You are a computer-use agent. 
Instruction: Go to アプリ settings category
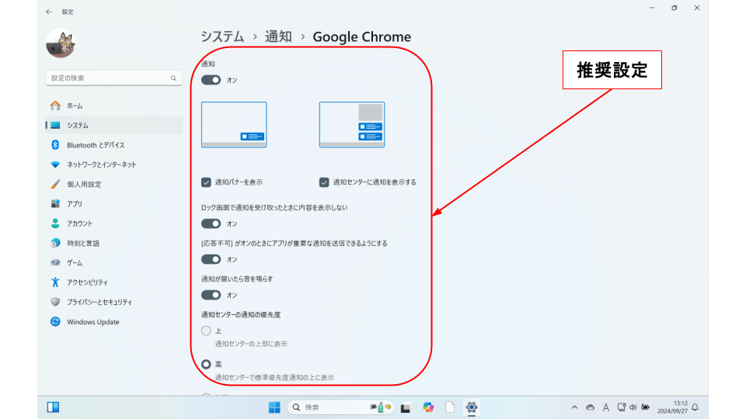click(75, 204)
